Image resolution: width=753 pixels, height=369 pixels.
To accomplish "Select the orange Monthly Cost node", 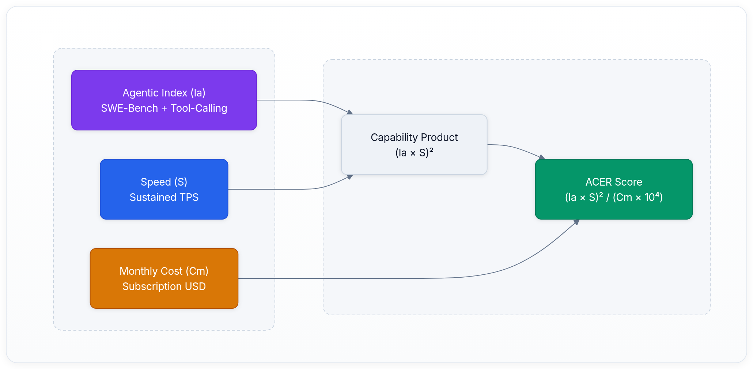I will coord(164,259).
